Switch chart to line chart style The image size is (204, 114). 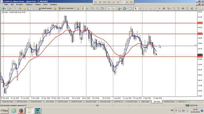tap(87, 9)
